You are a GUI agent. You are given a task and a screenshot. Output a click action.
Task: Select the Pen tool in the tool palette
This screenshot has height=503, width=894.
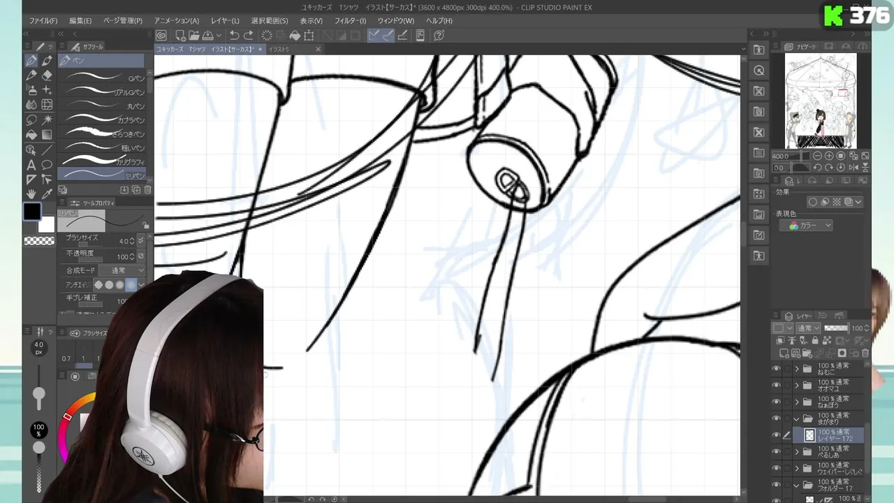31,61
